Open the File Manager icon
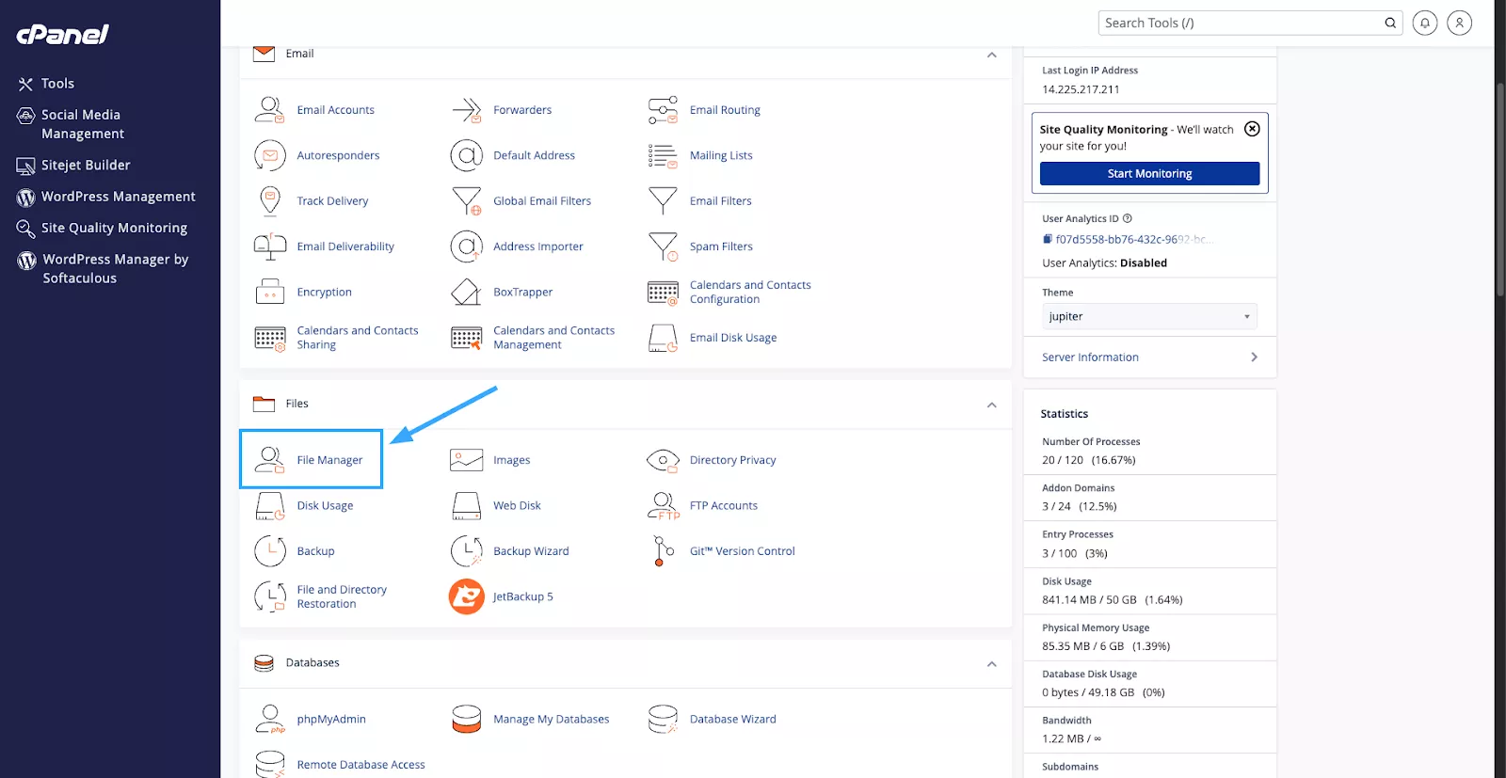This screenshot has height=778, width=1506. 270,459
